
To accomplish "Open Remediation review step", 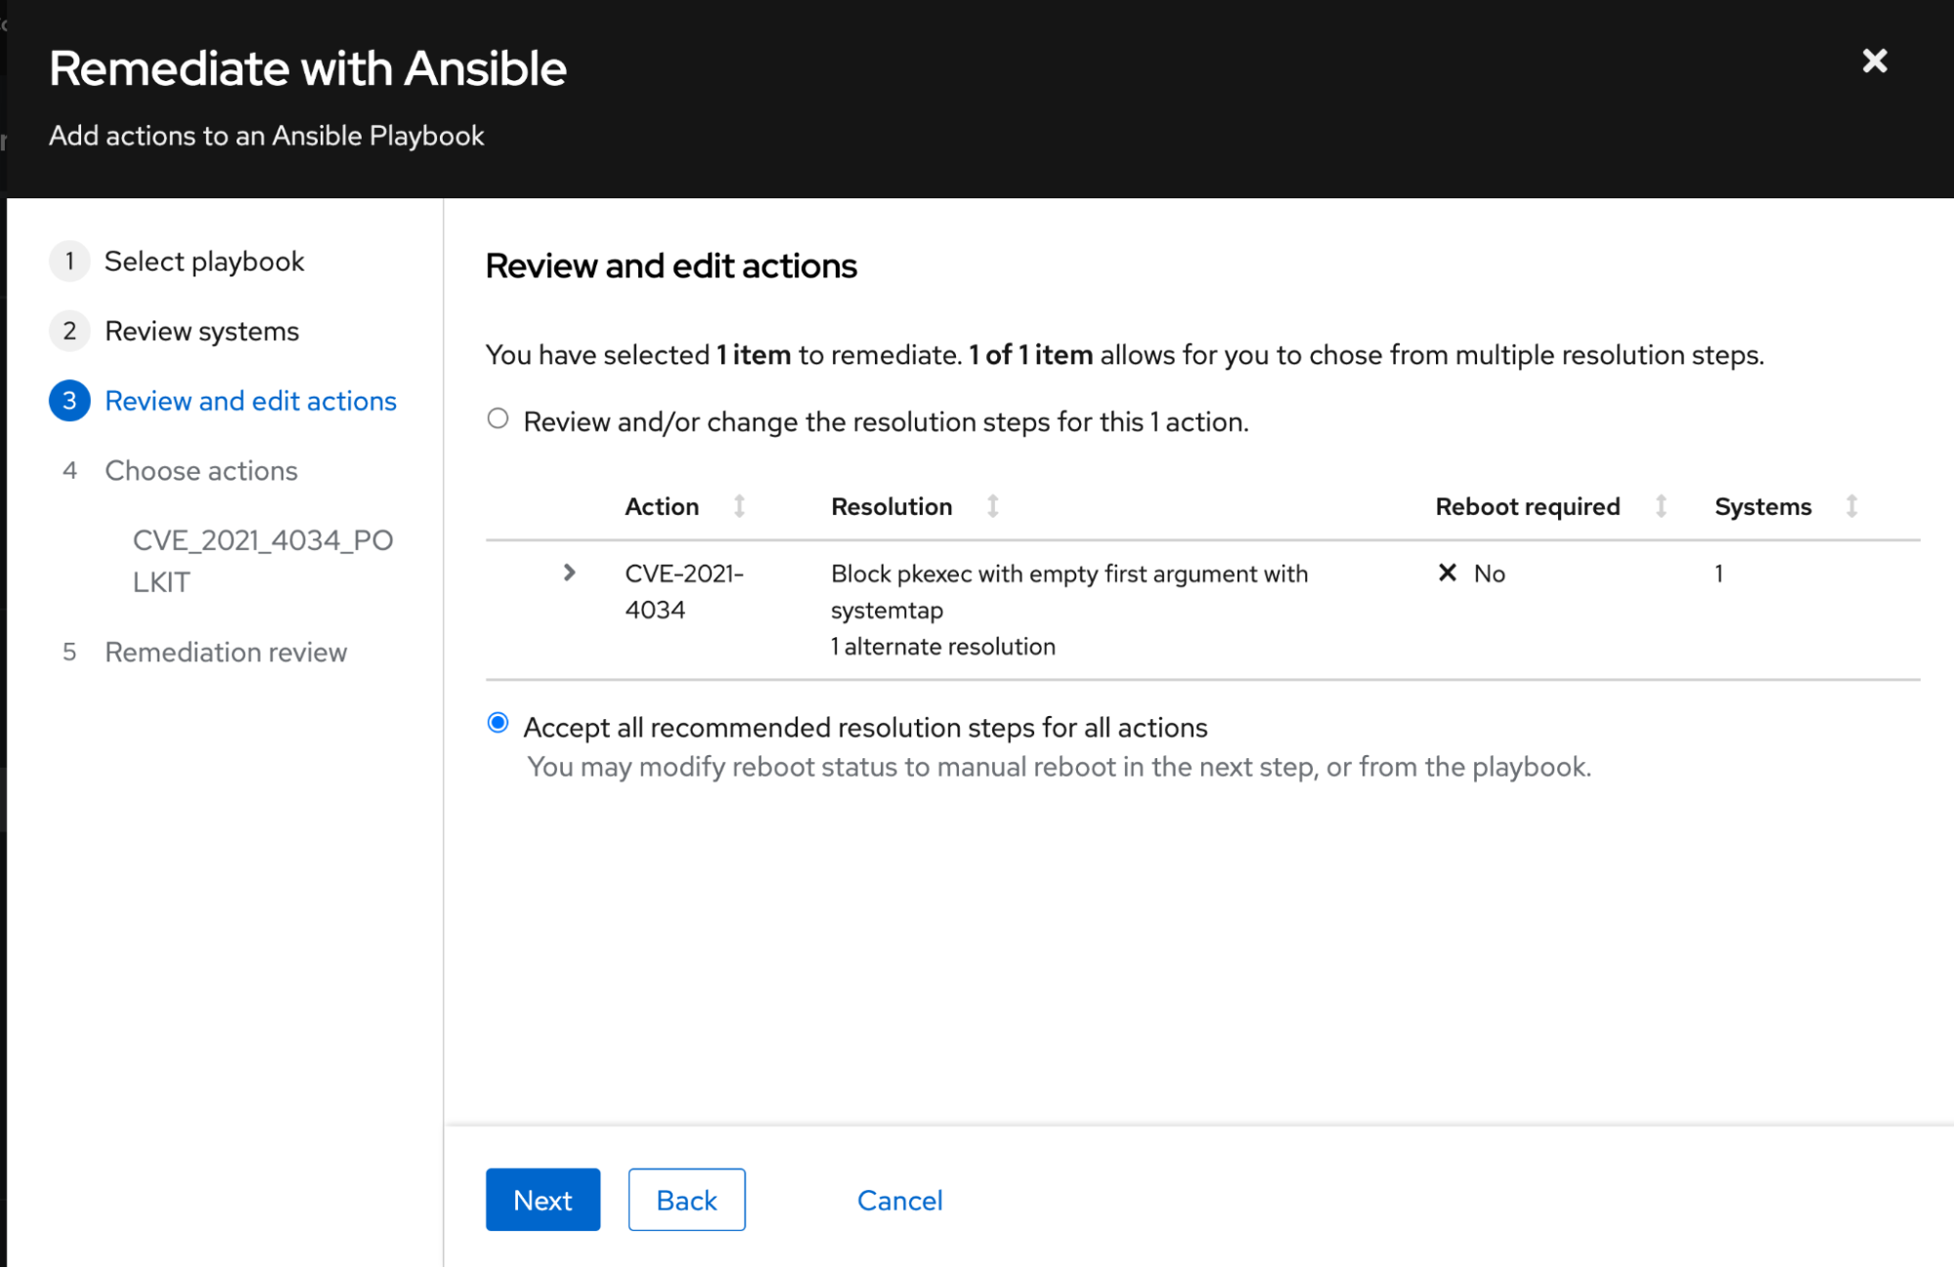I will tap(226, 653).
